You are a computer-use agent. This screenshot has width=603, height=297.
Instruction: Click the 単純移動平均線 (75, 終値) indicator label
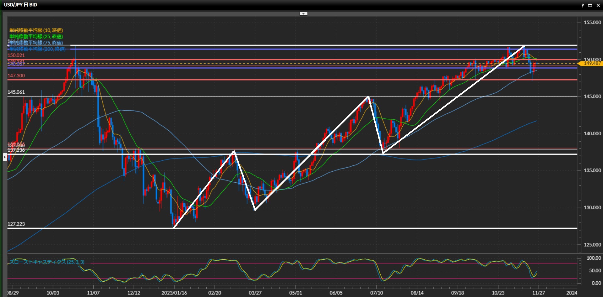point(36,43)
